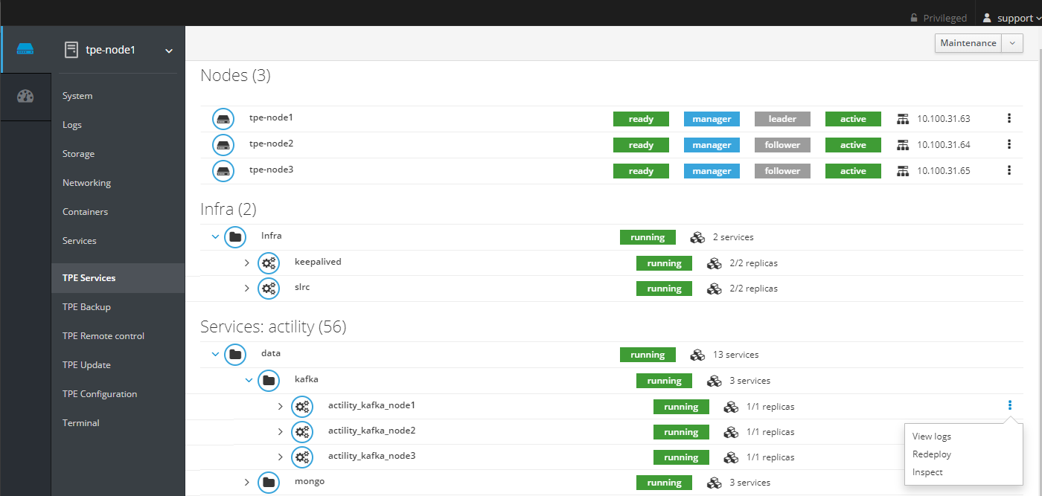Choose Redeploy in the context menu

coord(932,454)
